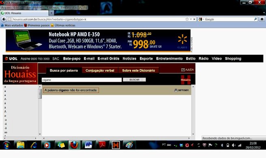The height and width of the screenshot is (158, 266).
Task: Open Microsoft Word from taskbar
Action: click(88, 145)
